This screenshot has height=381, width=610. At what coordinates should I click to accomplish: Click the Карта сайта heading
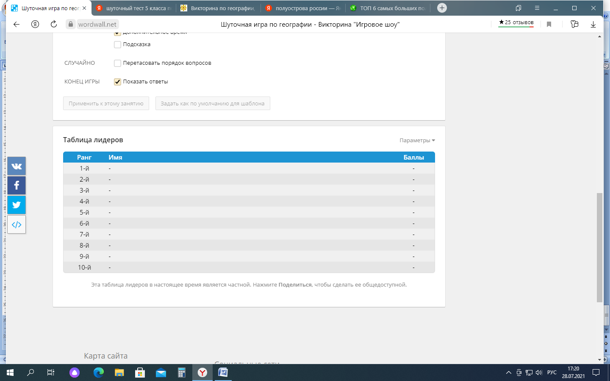click(105, 356)
